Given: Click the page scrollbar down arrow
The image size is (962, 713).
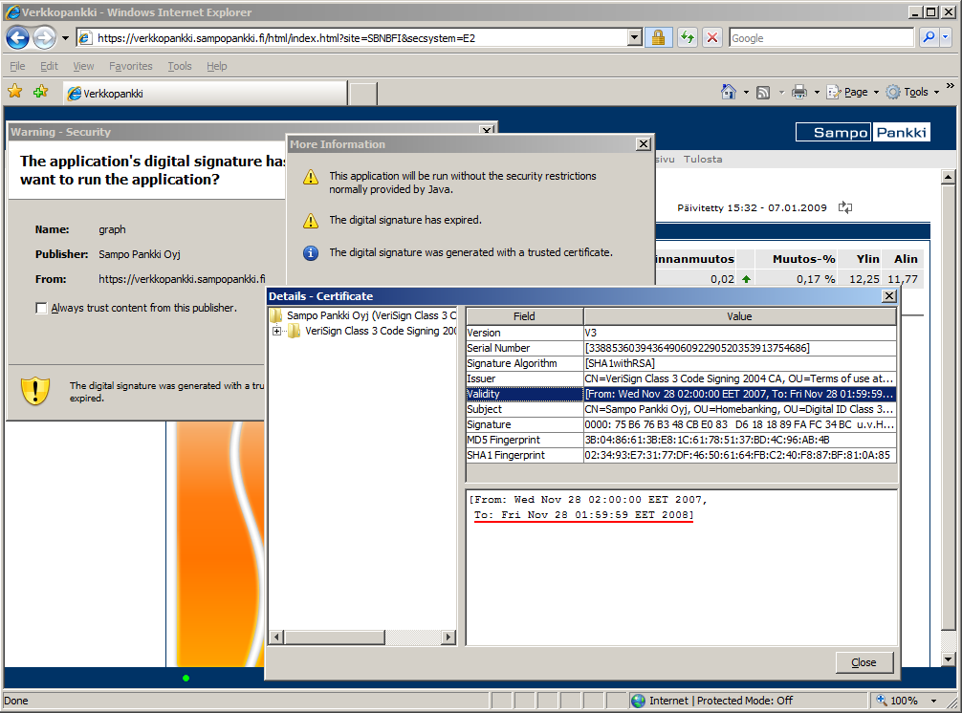Looking at the screenshot, I should coord(948,659).
